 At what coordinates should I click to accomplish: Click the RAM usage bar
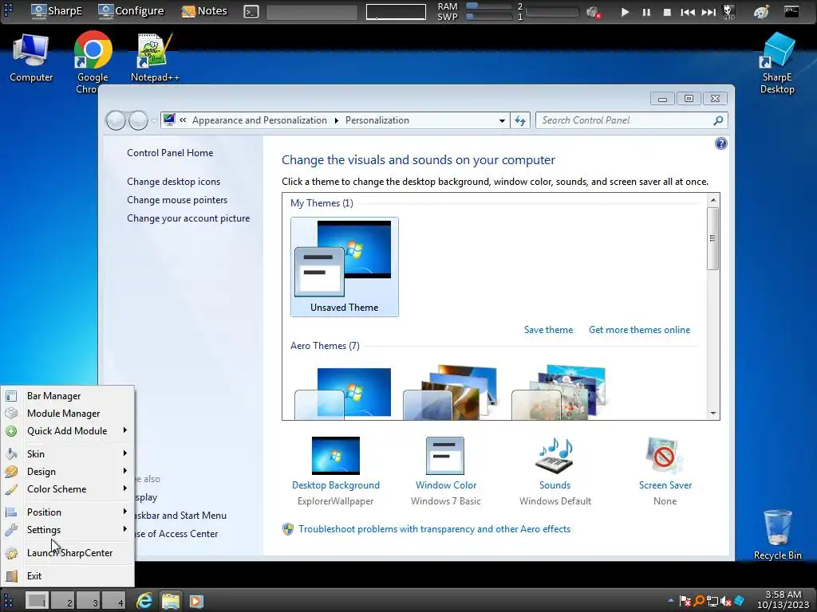point(489,6)
